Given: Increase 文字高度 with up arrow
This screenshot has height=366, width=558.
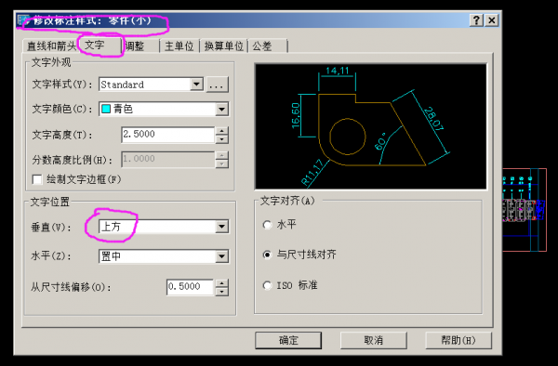Looking at the screenshot, I should tap(221, 131).
